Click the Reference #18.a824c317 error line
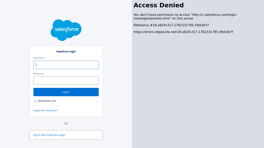The height and width of the screenshot is (148, 264). pyautogui.click(x=171, y=25)
